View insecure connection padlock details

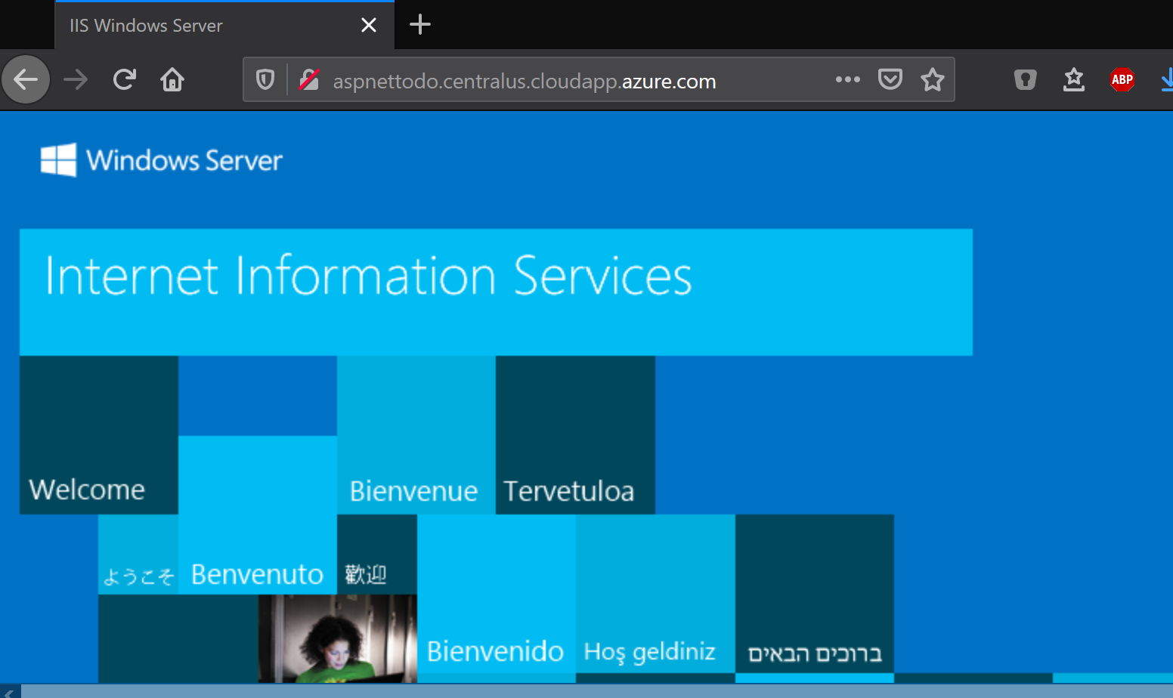309,79
